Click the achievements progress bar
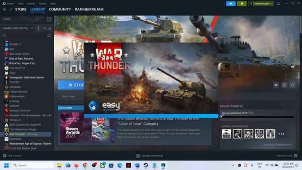The width and height of the screenshot is (302, 170). coord(258,117)
